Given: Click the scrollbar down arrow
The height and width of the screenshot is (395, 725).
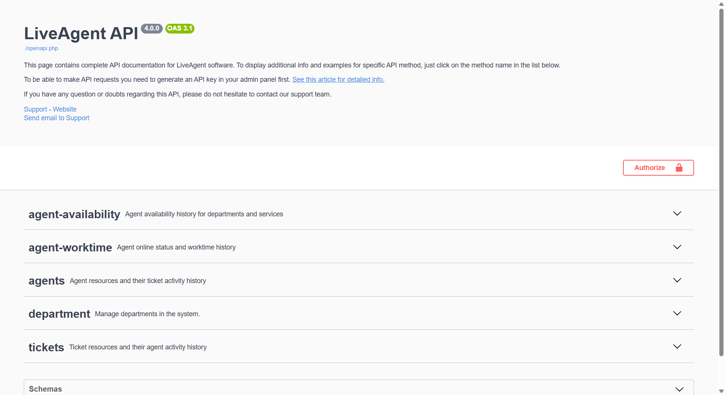Looking at the screenshot, I should tap(721, 391).
